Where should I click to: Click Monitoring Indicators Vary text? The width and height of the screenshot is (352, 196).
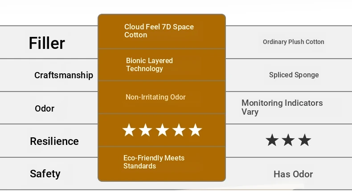[x=282, y=107]
